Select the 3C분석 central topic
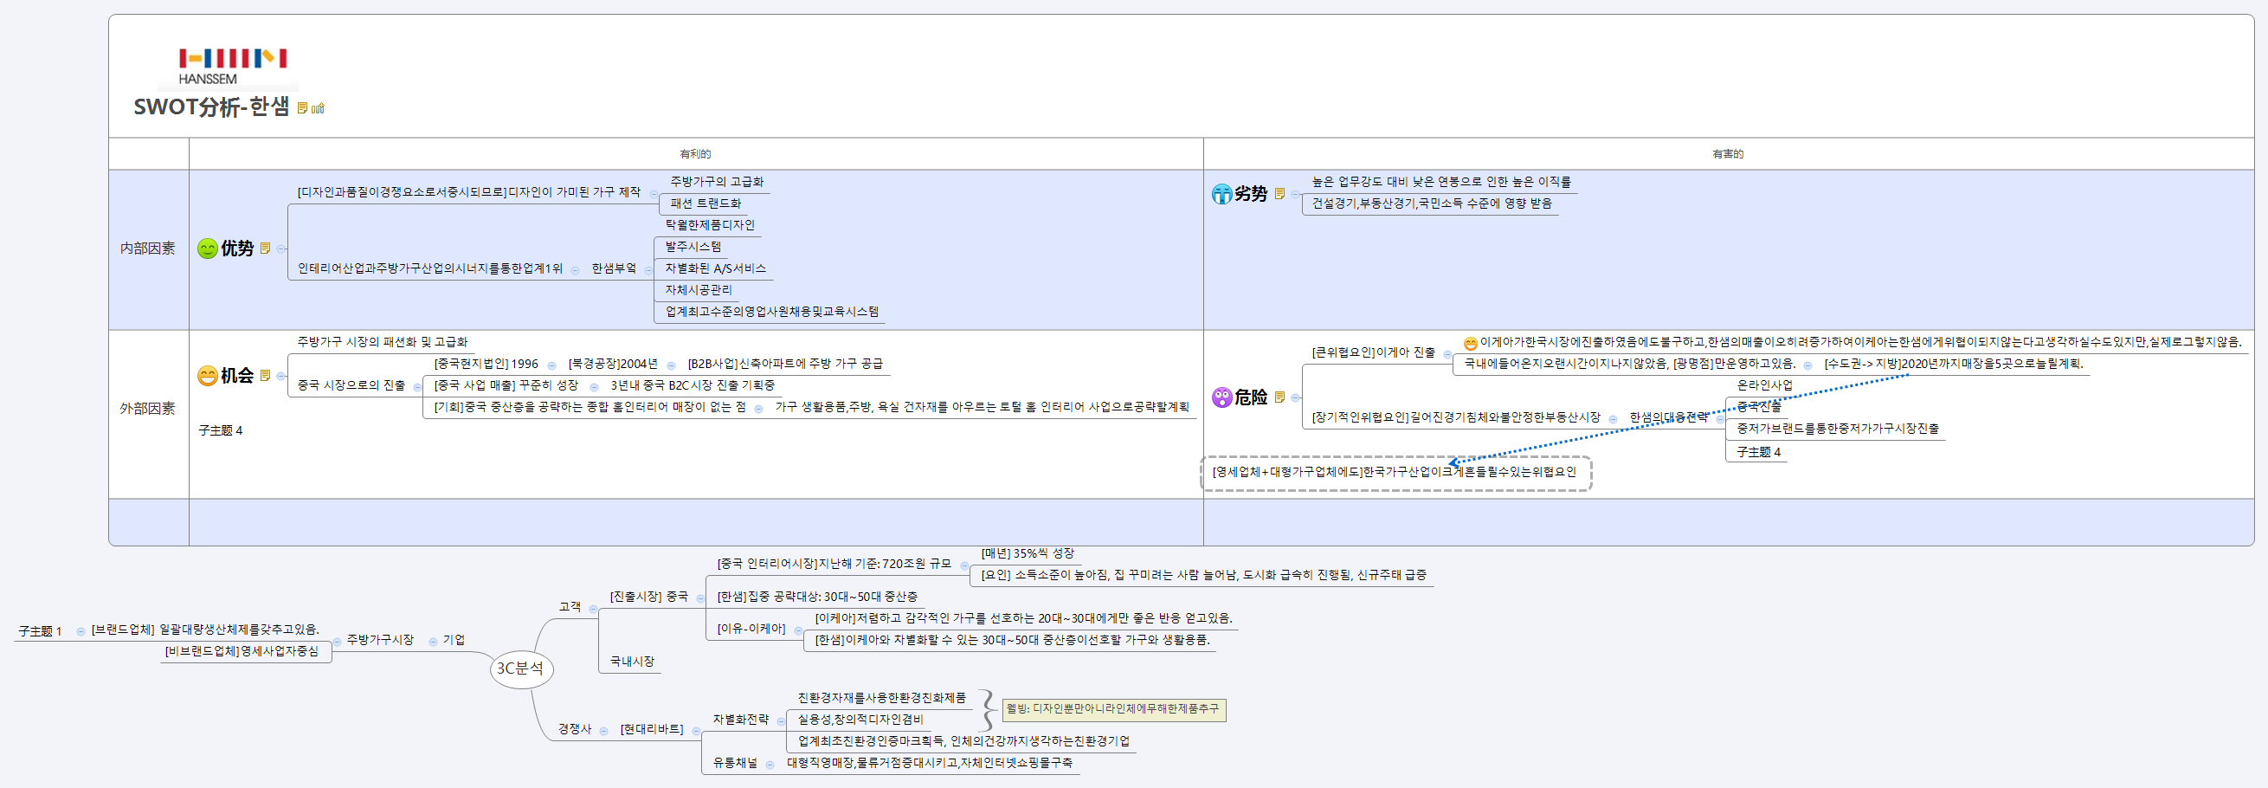Screen dimensions: 2268x788 click(521, 669)
